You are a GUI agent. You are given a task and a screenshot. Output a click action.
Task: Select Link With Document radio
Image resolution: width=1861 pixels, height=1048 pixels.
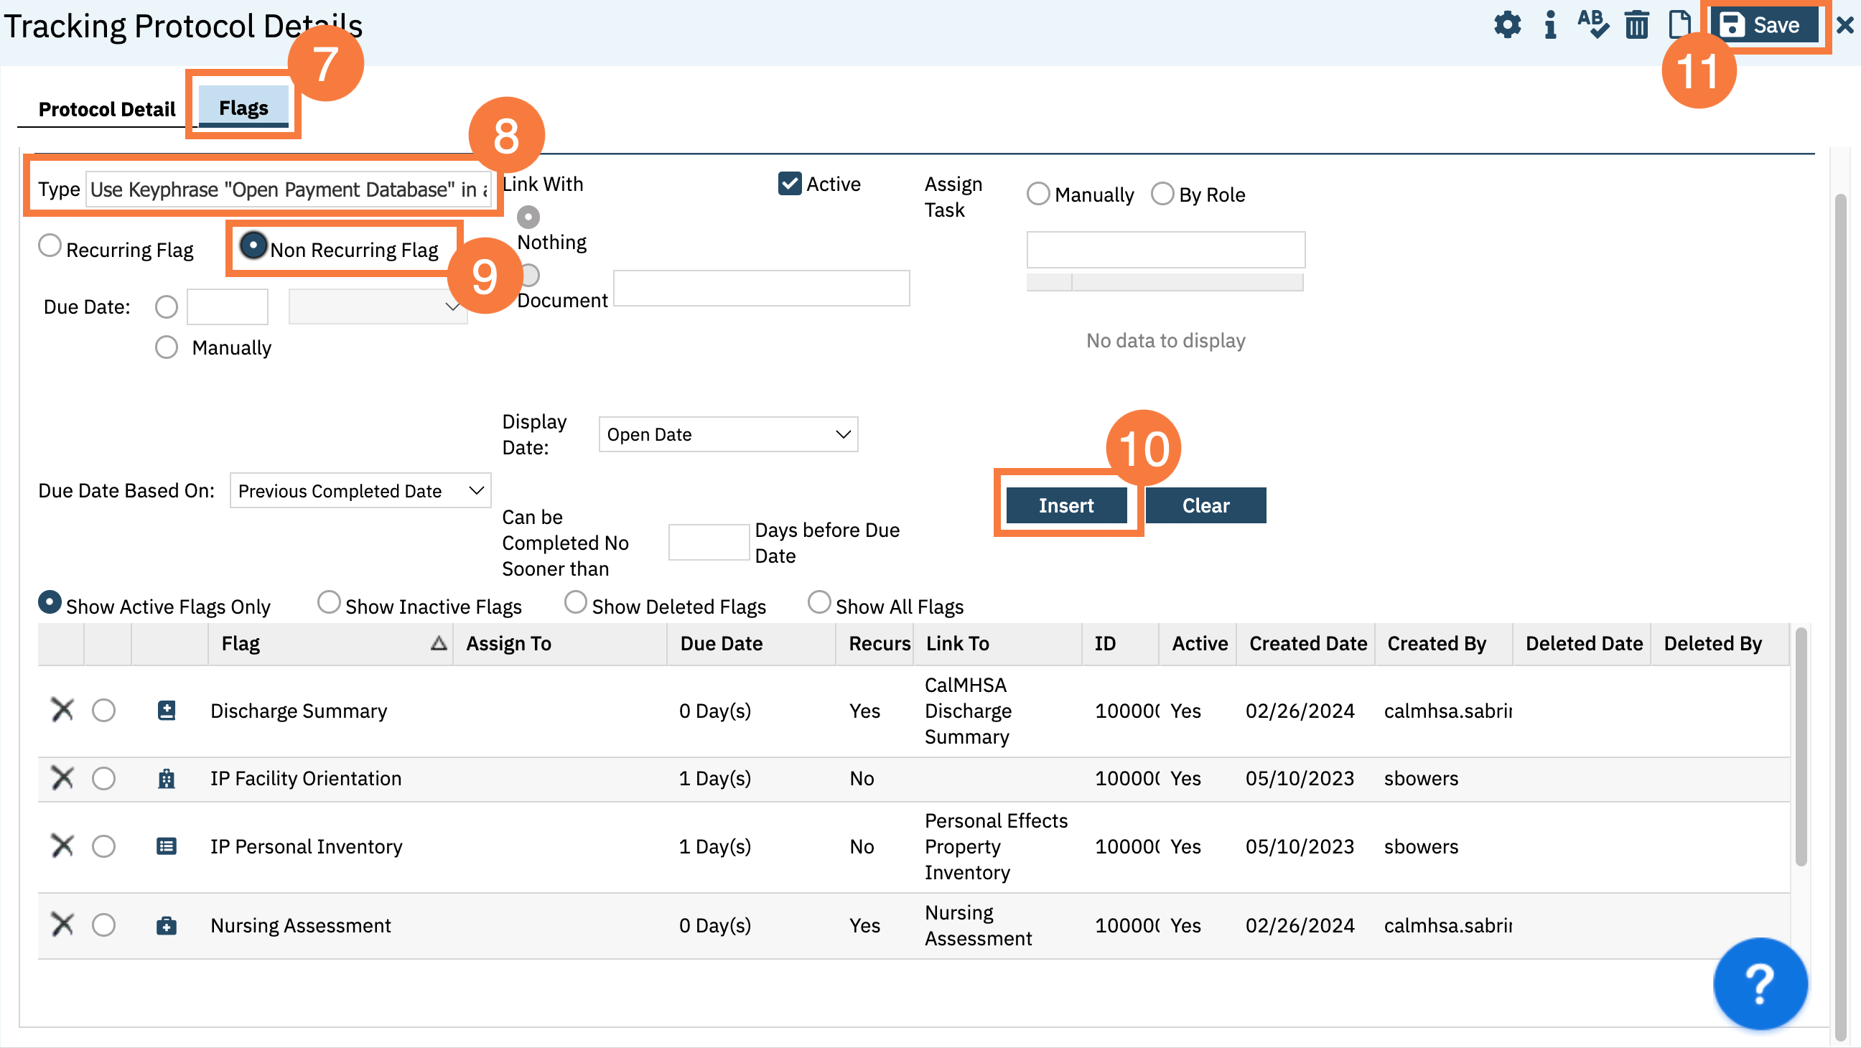click(529, 275)
